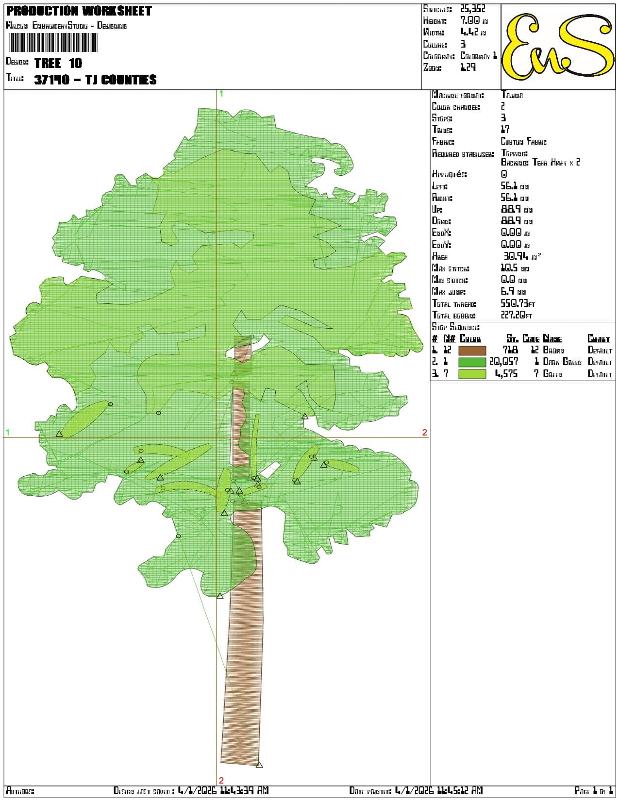Click the total thread value '550.73ft'
The width and height of the screenshot is (619, 801).
(x=518, y=303)
